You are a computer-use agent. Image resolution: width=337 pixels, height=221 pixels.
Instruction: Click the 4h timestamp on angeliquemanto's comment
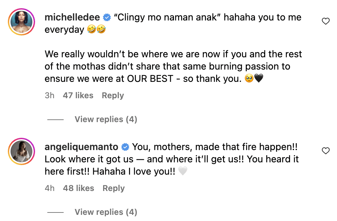click(x=50, y=188)
